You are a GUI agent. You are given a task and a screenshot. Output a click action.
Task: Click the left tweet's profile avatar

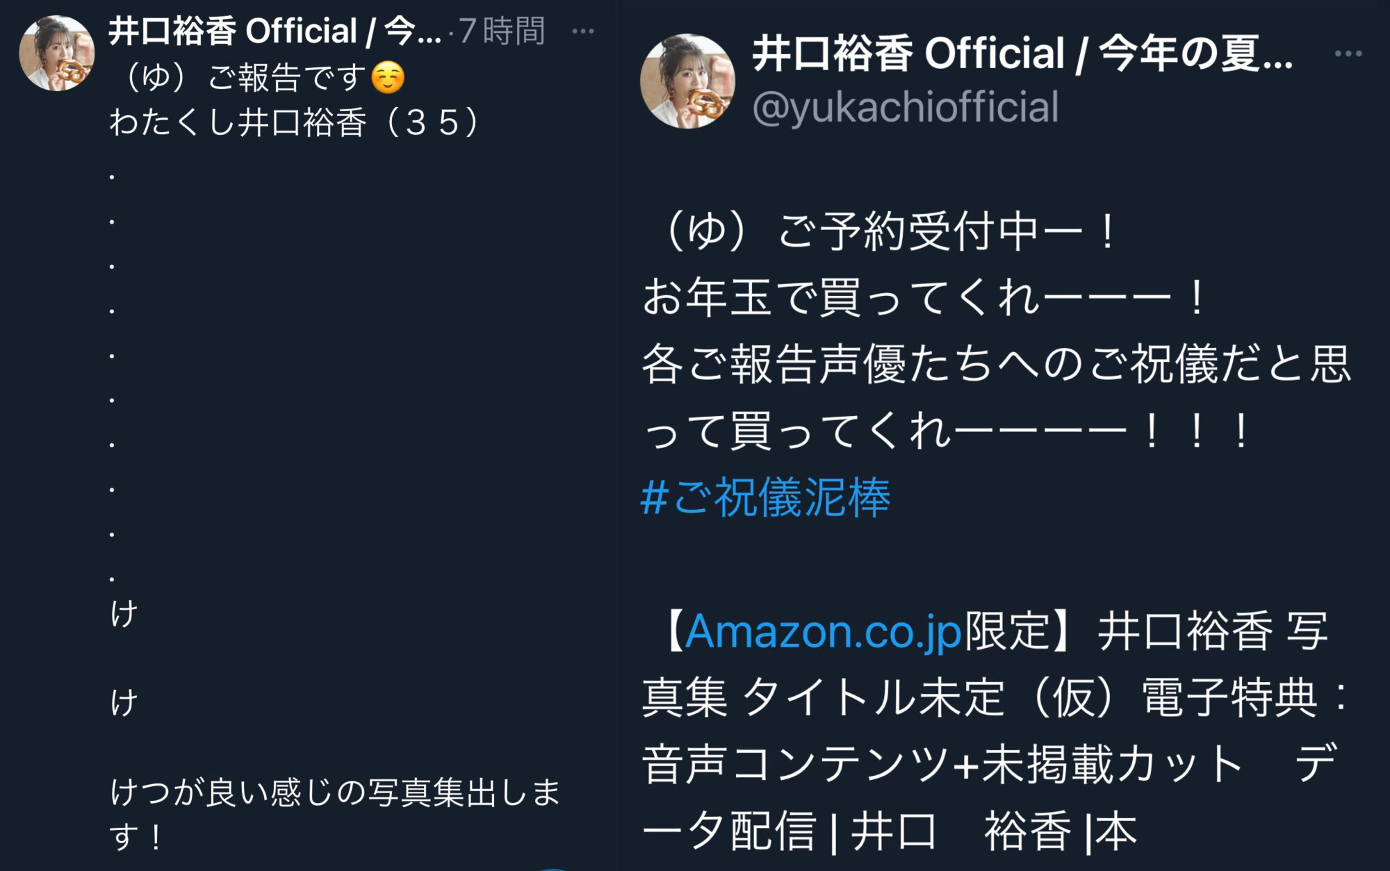(56, 53)
